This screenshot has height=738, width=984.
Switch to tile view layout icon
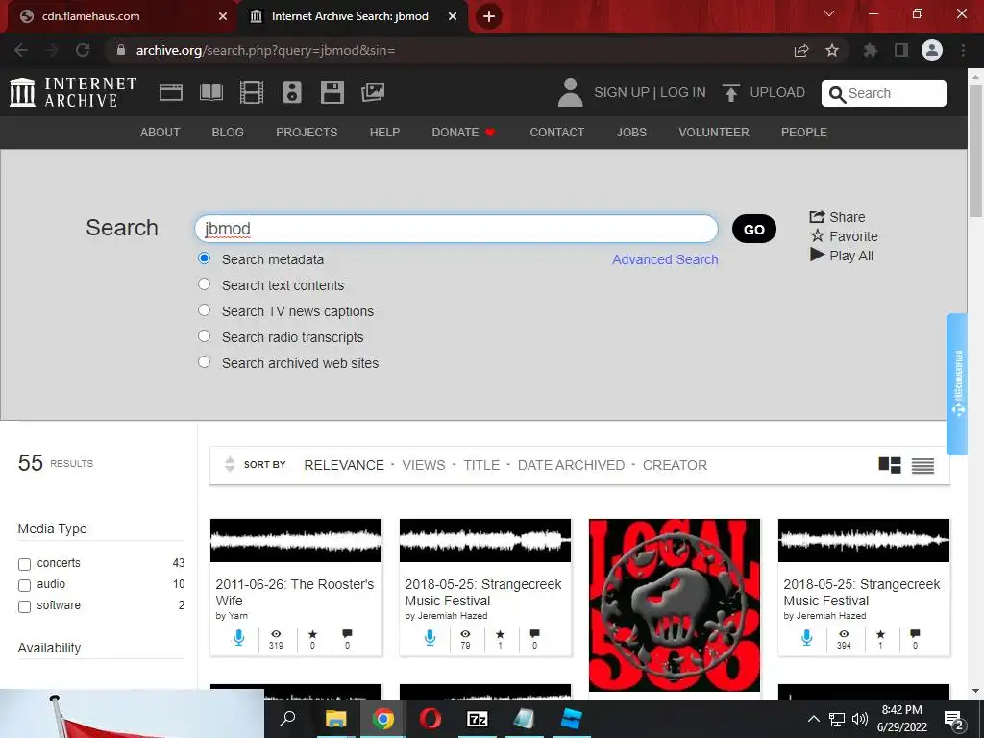889,465
